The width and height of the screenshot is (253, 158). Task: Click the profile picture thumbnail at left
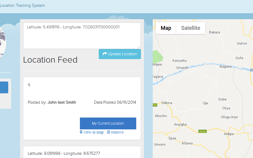point(3,43)
